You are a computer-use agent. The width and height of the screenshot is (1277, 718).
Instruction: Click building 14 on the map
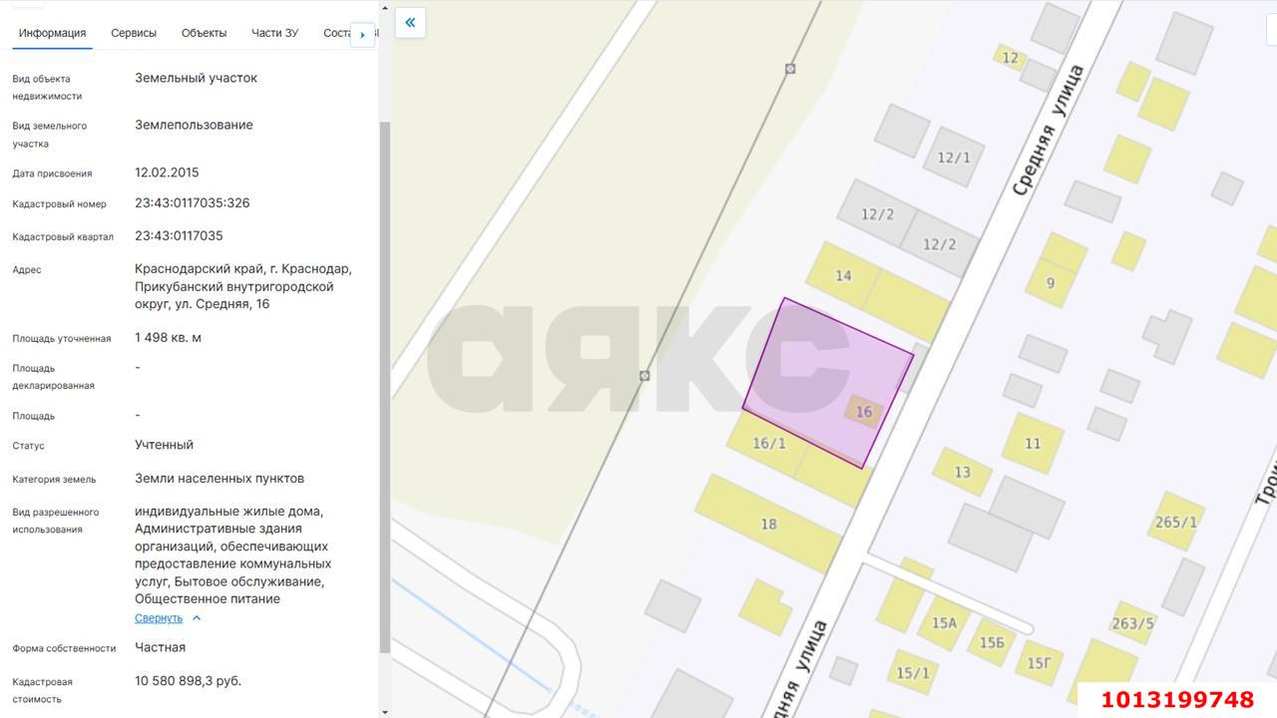(843, 275)
